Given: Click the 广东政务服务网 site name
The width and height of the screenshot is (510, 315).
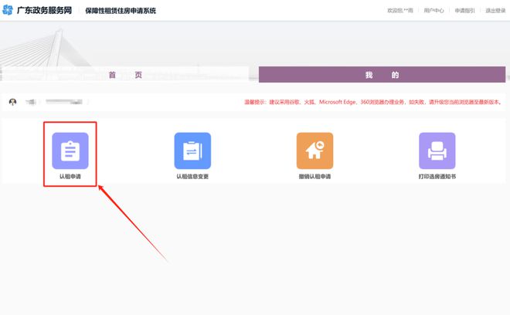Looking at the screenshot, I should pos(44,10).
